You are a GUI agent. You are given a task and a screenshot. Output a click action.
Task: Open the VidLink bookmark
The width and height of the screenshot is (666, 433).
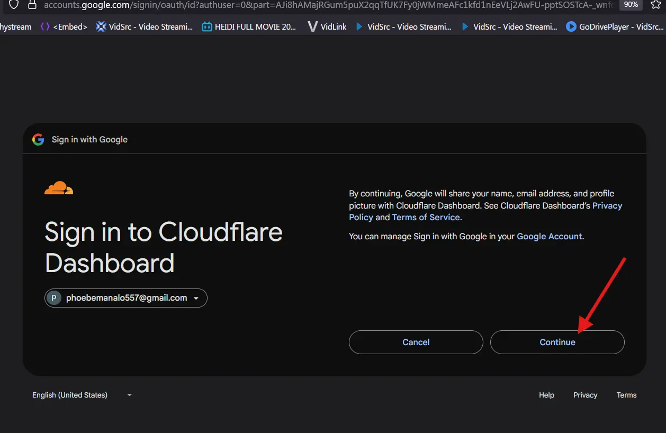click(x=327, y=26)
